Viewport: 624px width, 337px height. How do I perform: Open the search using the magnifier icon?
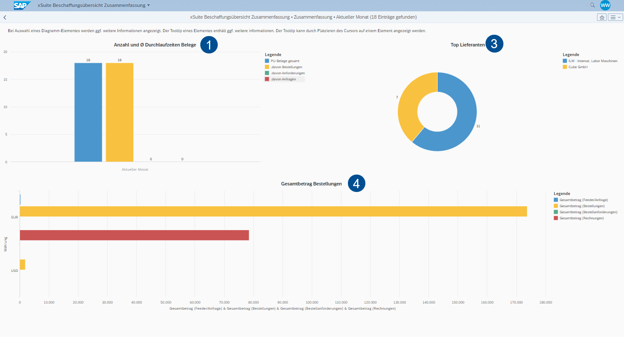pyautogui.click(x=592, y=6)
